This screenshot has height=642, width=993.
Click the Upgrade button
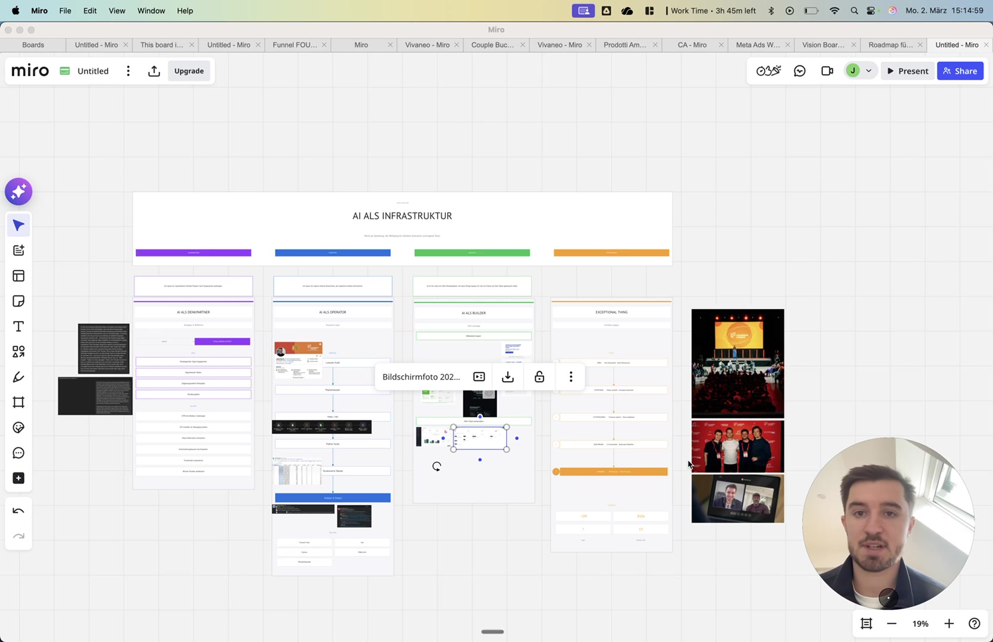click(x=189, y=71)
